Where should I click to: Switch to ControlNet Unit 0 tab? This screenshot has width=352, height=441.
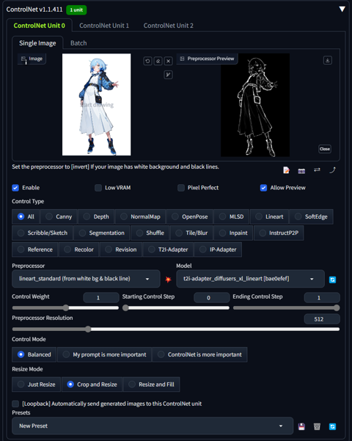click(40, 25)
